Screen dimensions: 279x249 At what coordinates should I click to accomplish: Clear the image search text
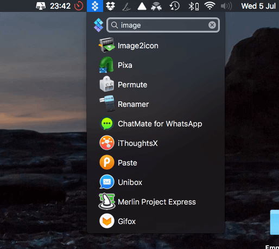click(x=212, y=25)
